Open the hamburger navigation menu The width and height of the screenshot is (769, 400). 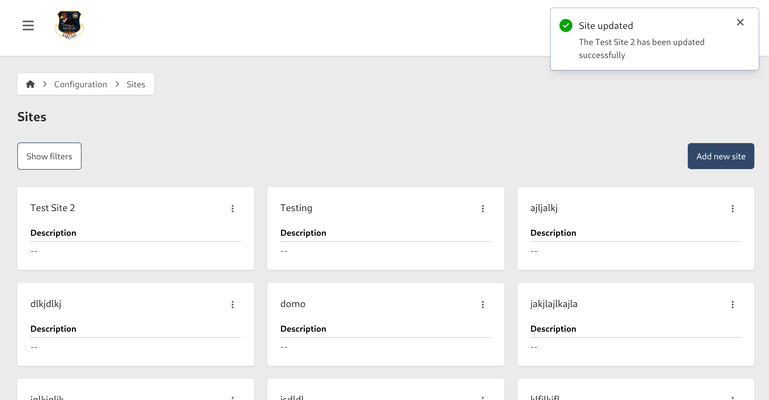coord(28,25)
